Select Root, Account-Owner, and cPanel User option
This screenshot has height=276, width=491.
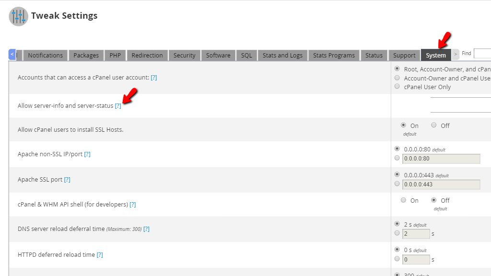pyautogui.click(x=397, y=69)
